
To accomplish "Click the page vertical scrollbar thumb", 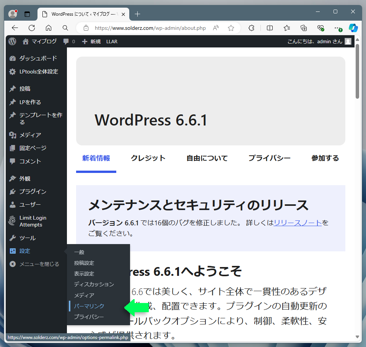I will click(357, 71).
